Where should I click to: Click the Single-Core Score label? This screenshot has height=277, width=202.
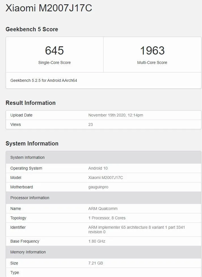[x=54, y=63]
